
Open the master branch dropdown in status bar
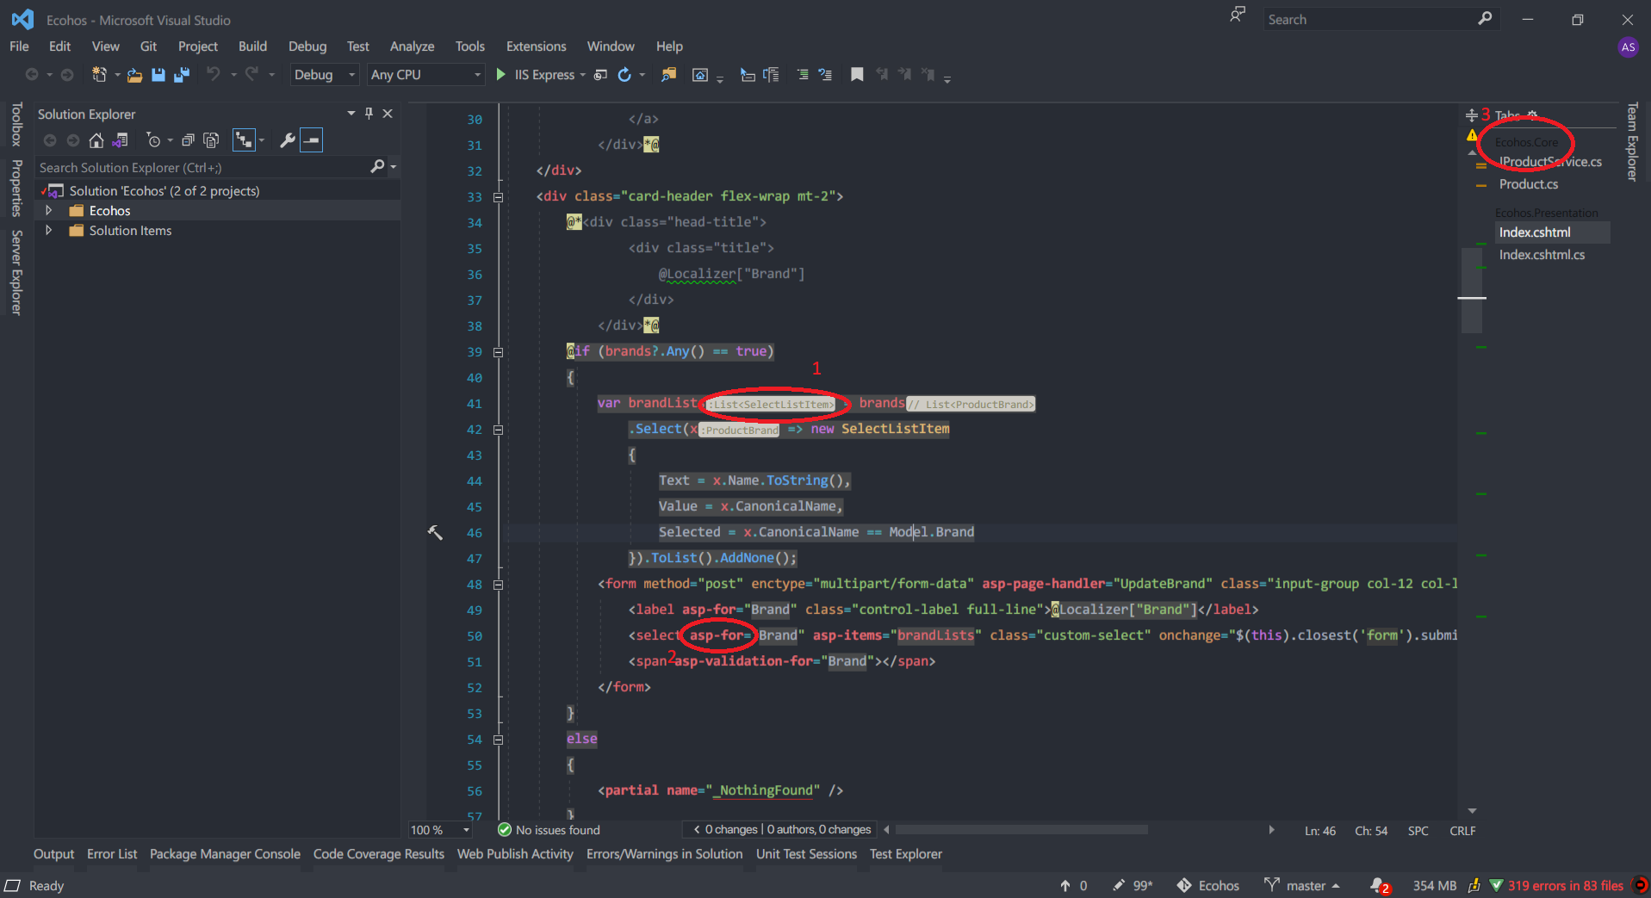click(x=1302, y=885)
